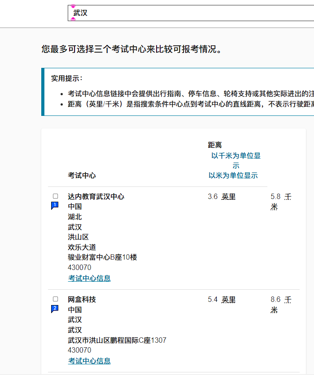Viewport: 314px width, 376px height.
Task: Open 考试中心信息 for 达内教育武汉中心
Action: [89, 279]
